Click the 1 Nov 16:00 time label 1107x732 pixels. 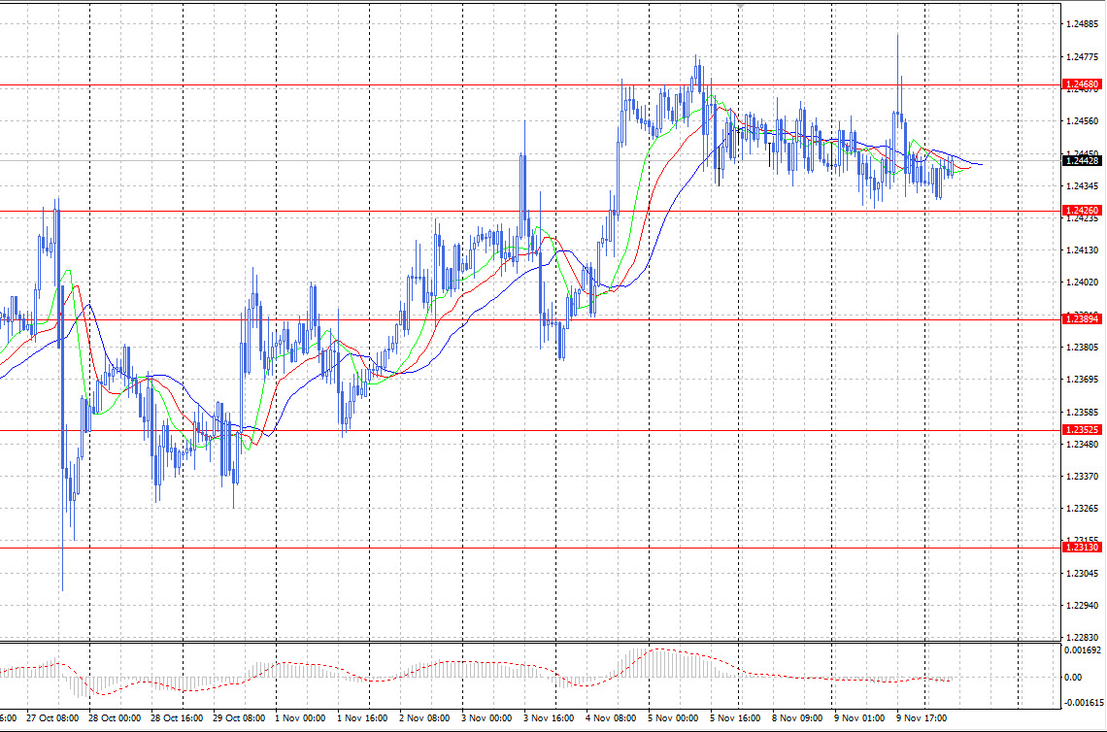362,717
